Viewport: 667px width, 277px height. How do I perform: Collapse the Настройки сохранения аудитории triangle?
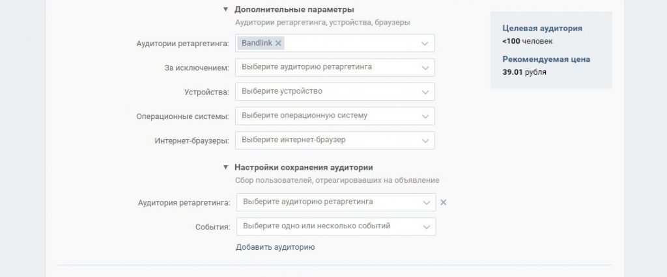pyautogui.click(x=226, y=167)
